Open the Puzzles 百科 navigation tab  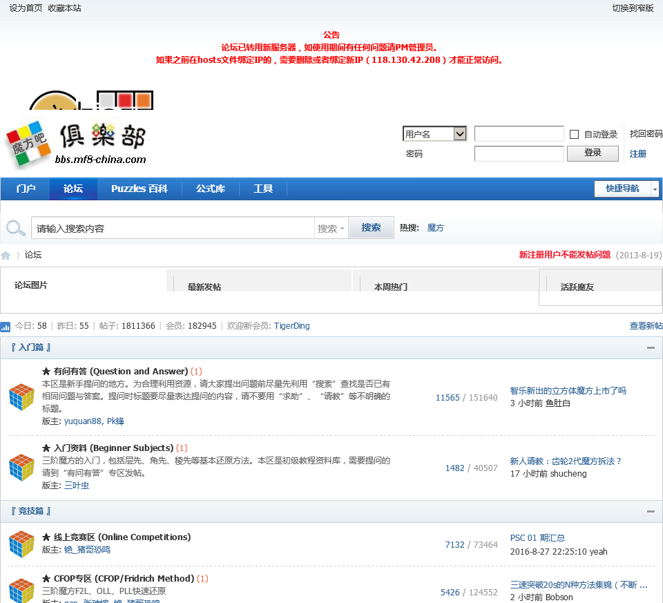tap(140, 189)
